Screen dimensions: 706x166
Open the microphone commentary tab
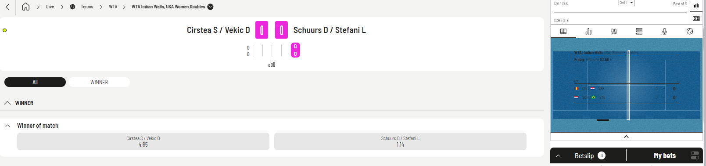pos(664,31)
